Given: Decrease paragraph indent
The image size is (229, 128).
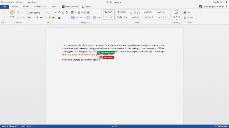Looking at the screenshot, I should point(85,13).
